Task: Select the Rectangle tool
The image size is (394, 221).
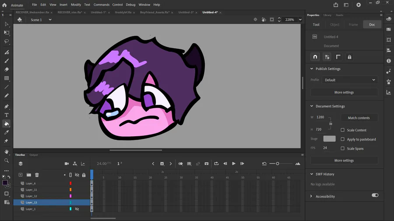Action: [x=7, y=78]
